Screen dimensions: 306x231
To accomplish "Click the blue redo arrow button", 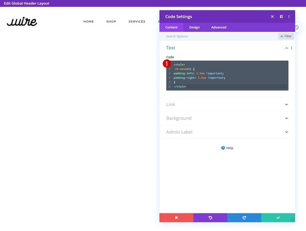I will (x=244, y=217).
